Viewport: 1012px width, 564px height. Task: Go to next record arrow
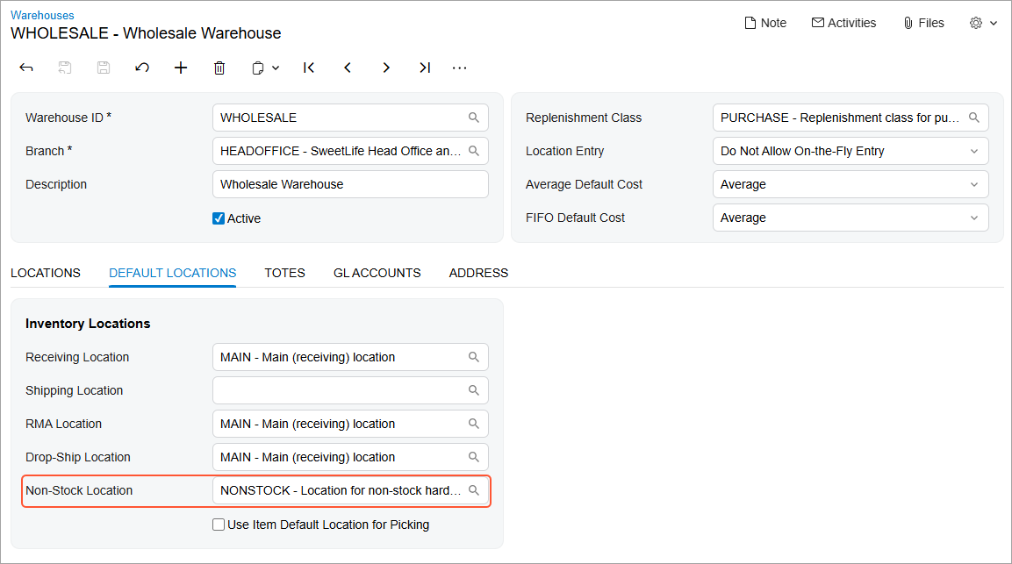coord(386,68)
